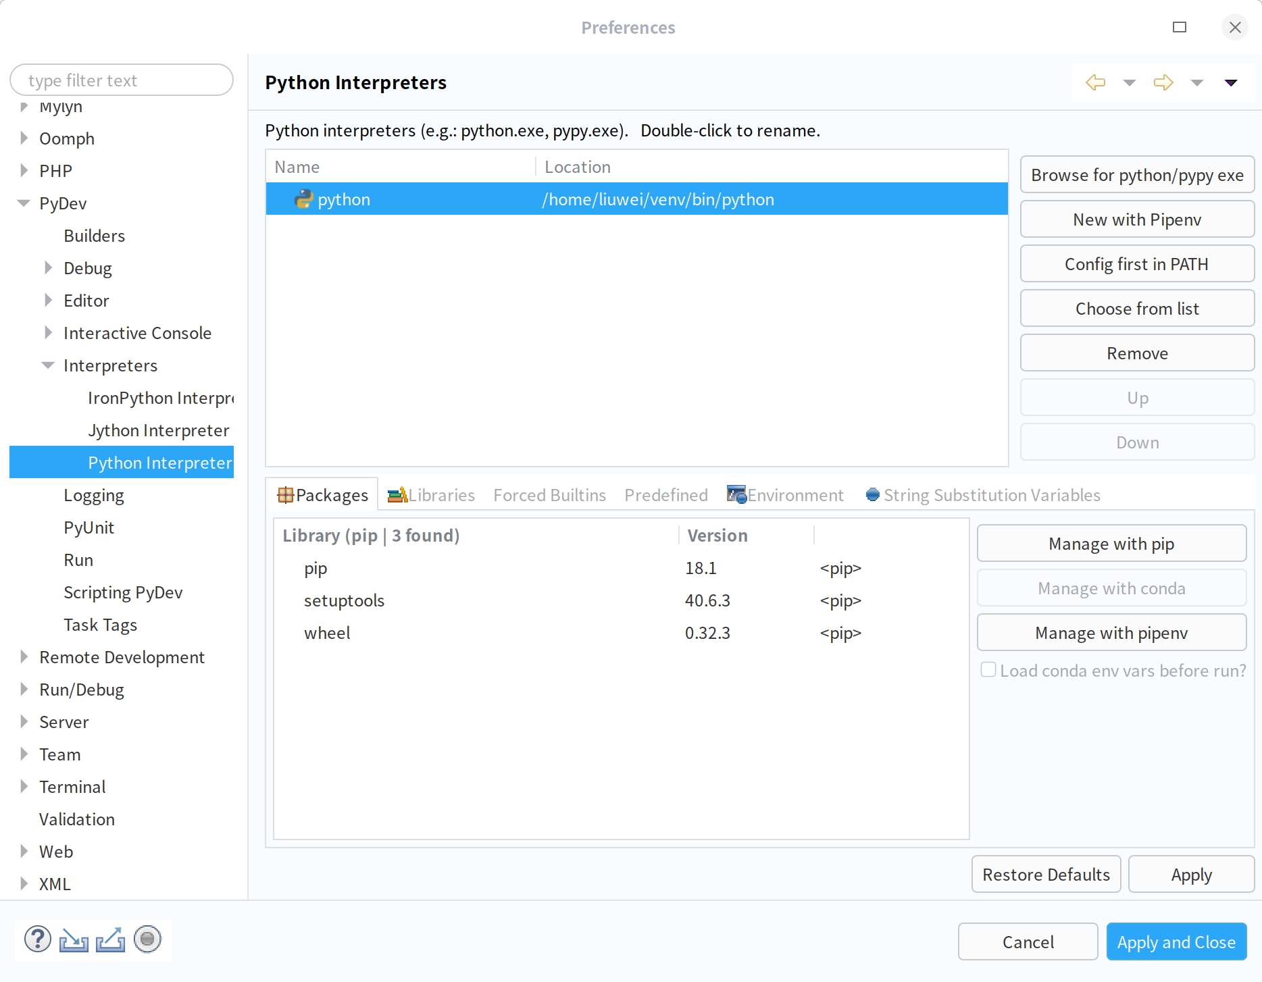This screenshot has width=1262, height=982.
Task: Switch to the Libraries tab
Action: coord(431,495)
